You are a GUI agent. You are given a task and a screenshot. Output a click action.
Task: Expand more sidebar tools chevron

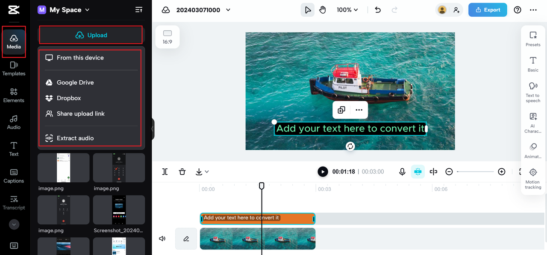(14, 224)
